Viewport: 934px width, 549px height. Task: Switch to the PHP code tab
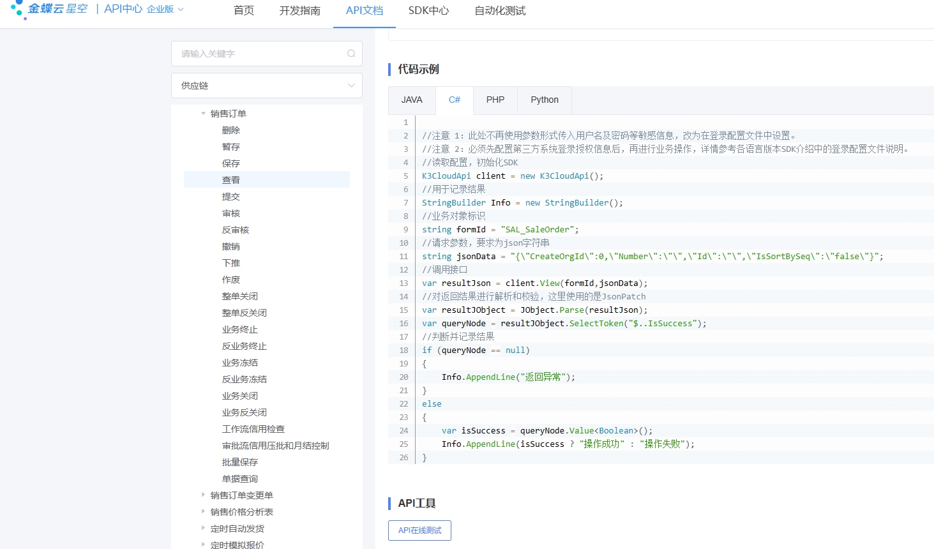pyautogui.click(x=495, y=100)
